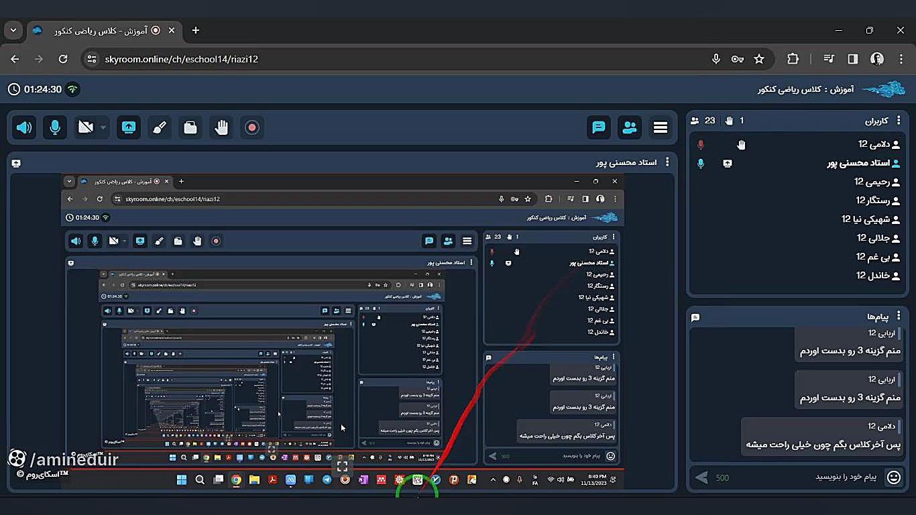Click fullscreen icon on shared screen
The image size is (916, 515).
tap(342, 466)
